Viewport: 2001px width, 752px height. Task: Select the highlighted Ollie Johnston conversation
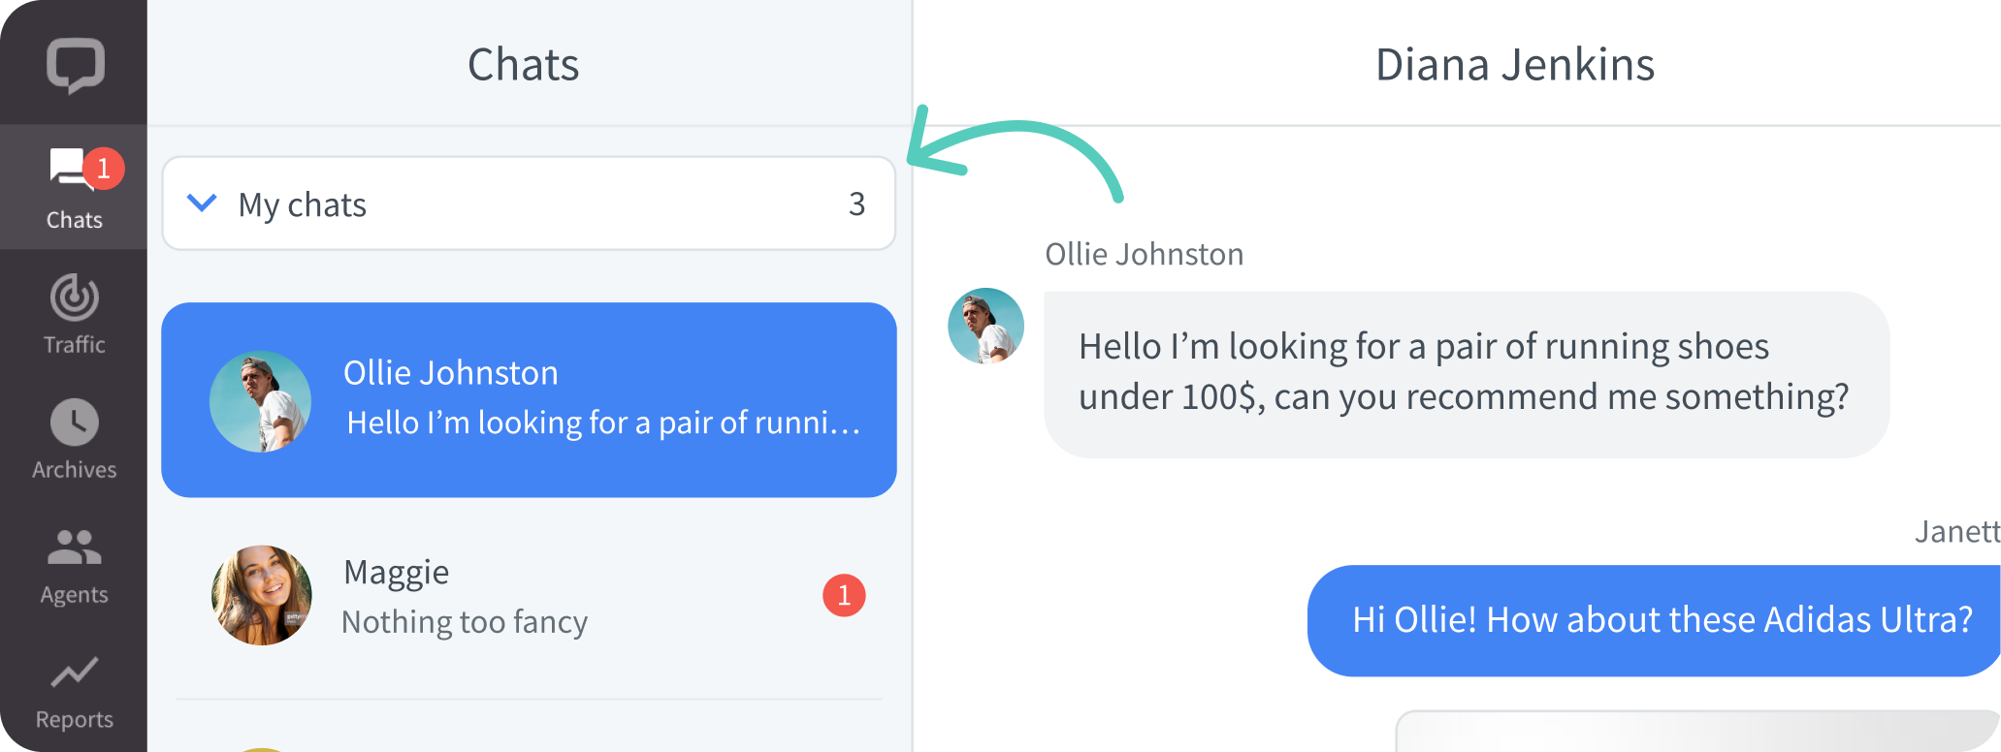pos(530,399)
